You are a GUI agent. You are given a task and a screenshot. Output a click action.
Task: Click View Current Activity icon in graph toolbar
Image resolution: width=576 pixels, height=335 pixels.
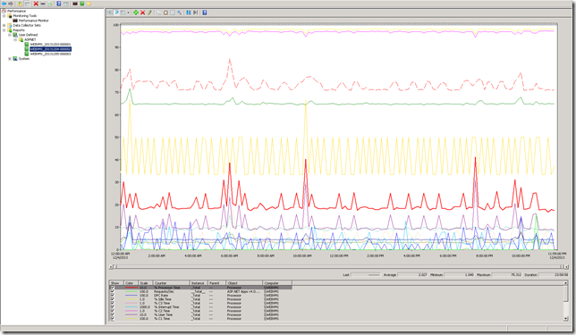coord(109,13)
